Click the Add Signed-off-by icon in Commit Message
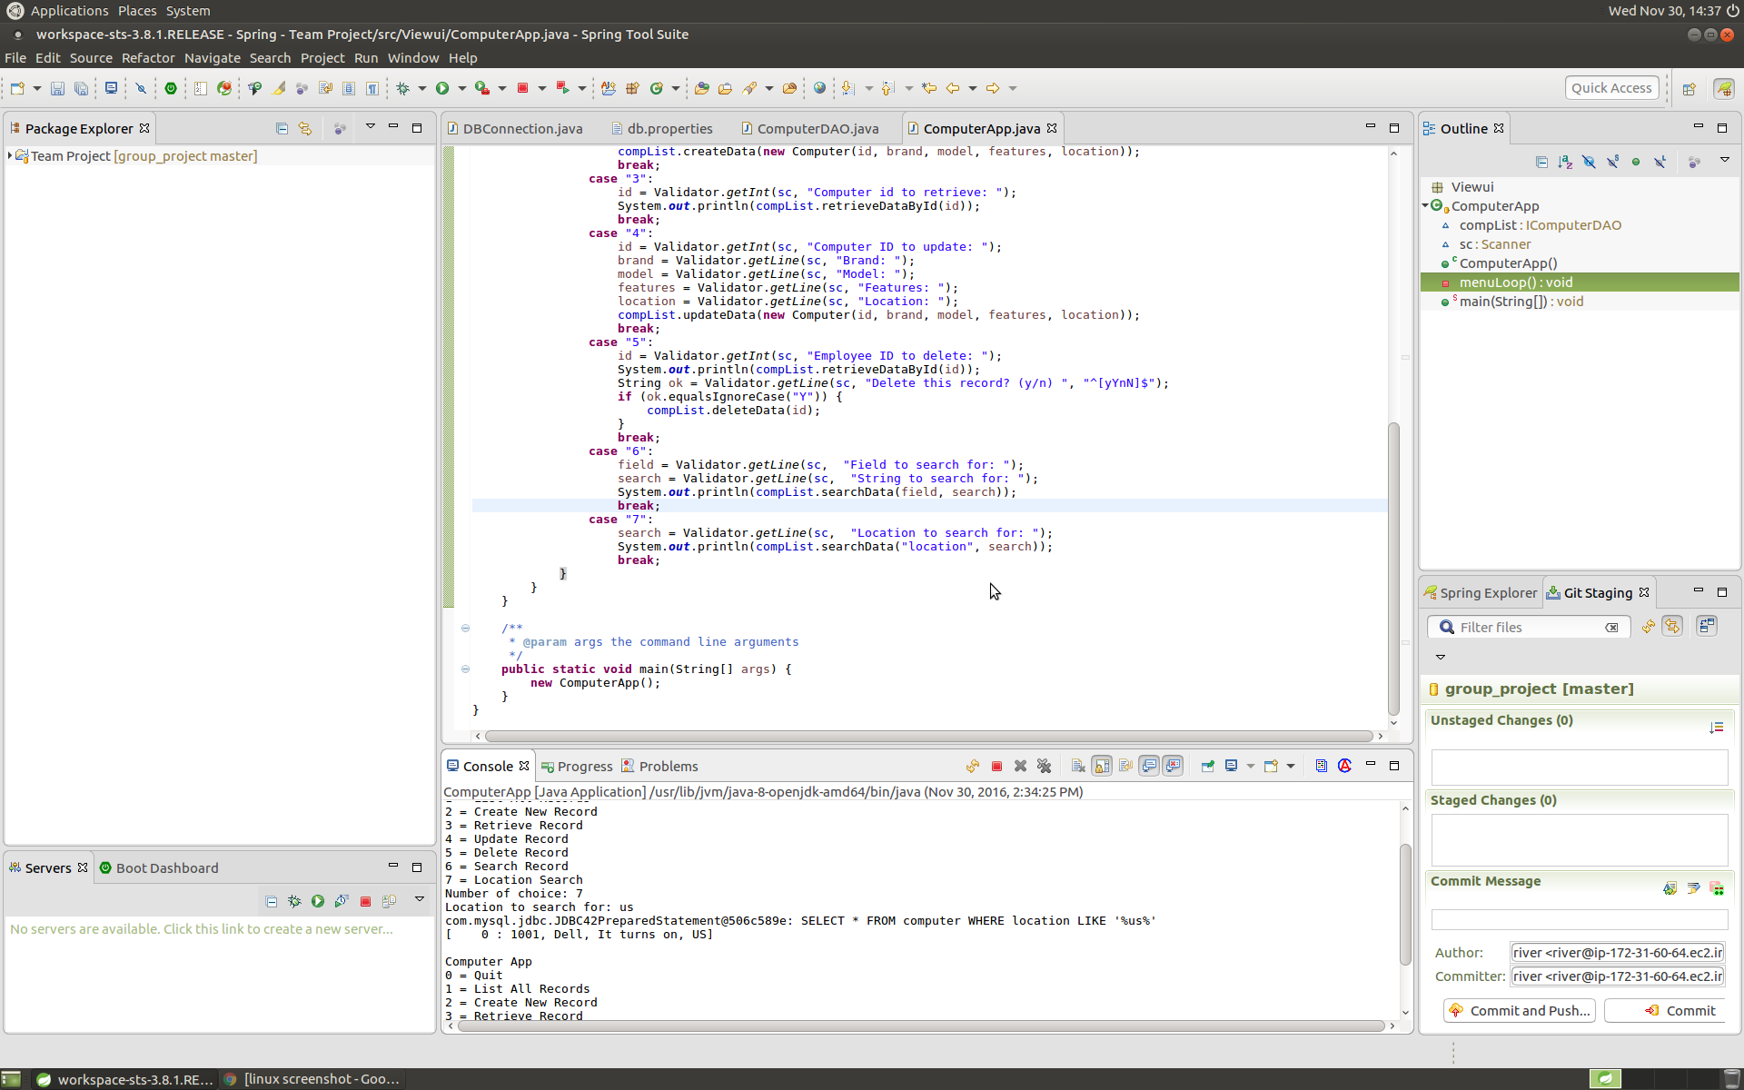 click(x=1693, y=888)
